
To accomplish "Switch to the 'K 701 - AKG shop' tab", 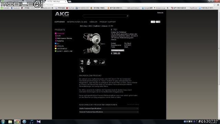I will point(56,1).
